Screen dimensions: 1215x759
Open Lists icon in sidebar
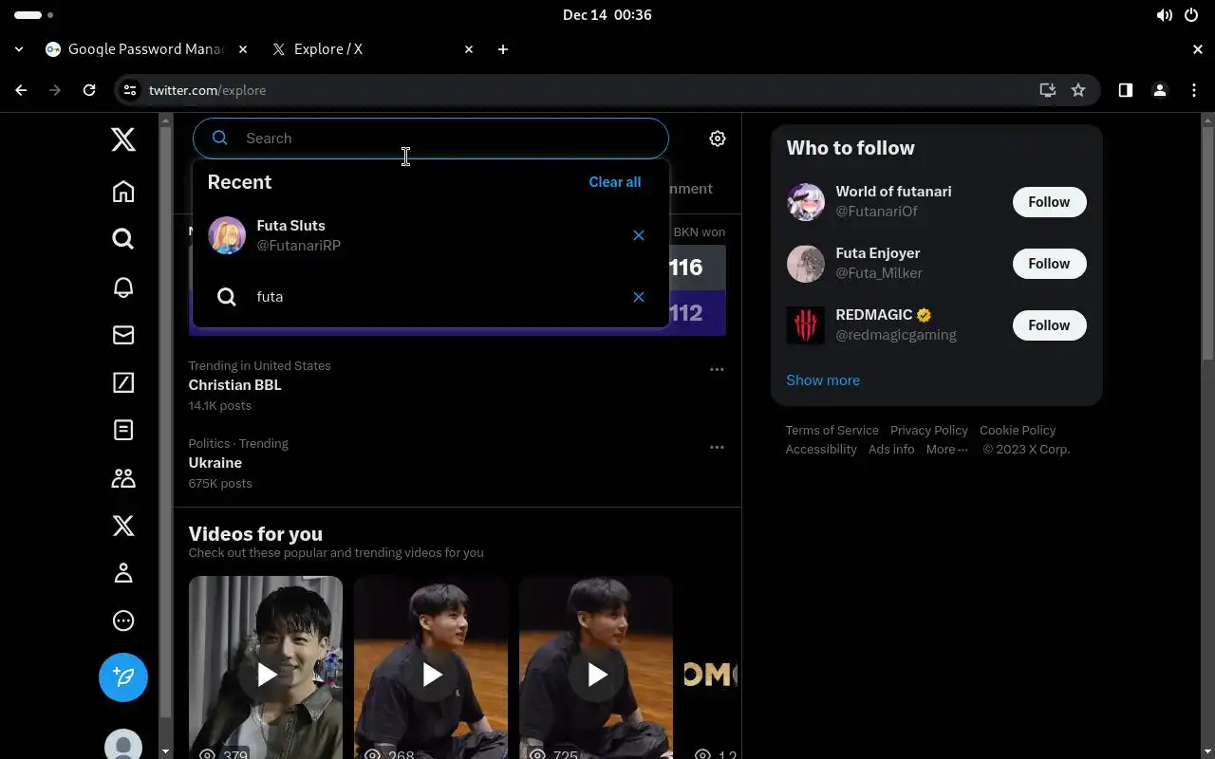point(123,430)
